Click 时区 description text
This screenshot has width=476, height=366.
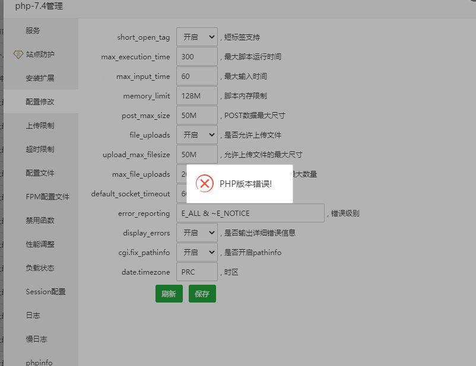pos(231,272)
